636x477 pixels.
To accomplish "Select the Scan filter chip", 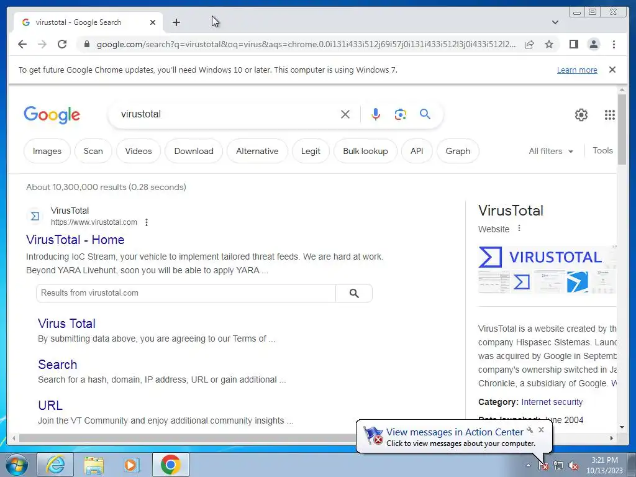I will pos(93,151).
